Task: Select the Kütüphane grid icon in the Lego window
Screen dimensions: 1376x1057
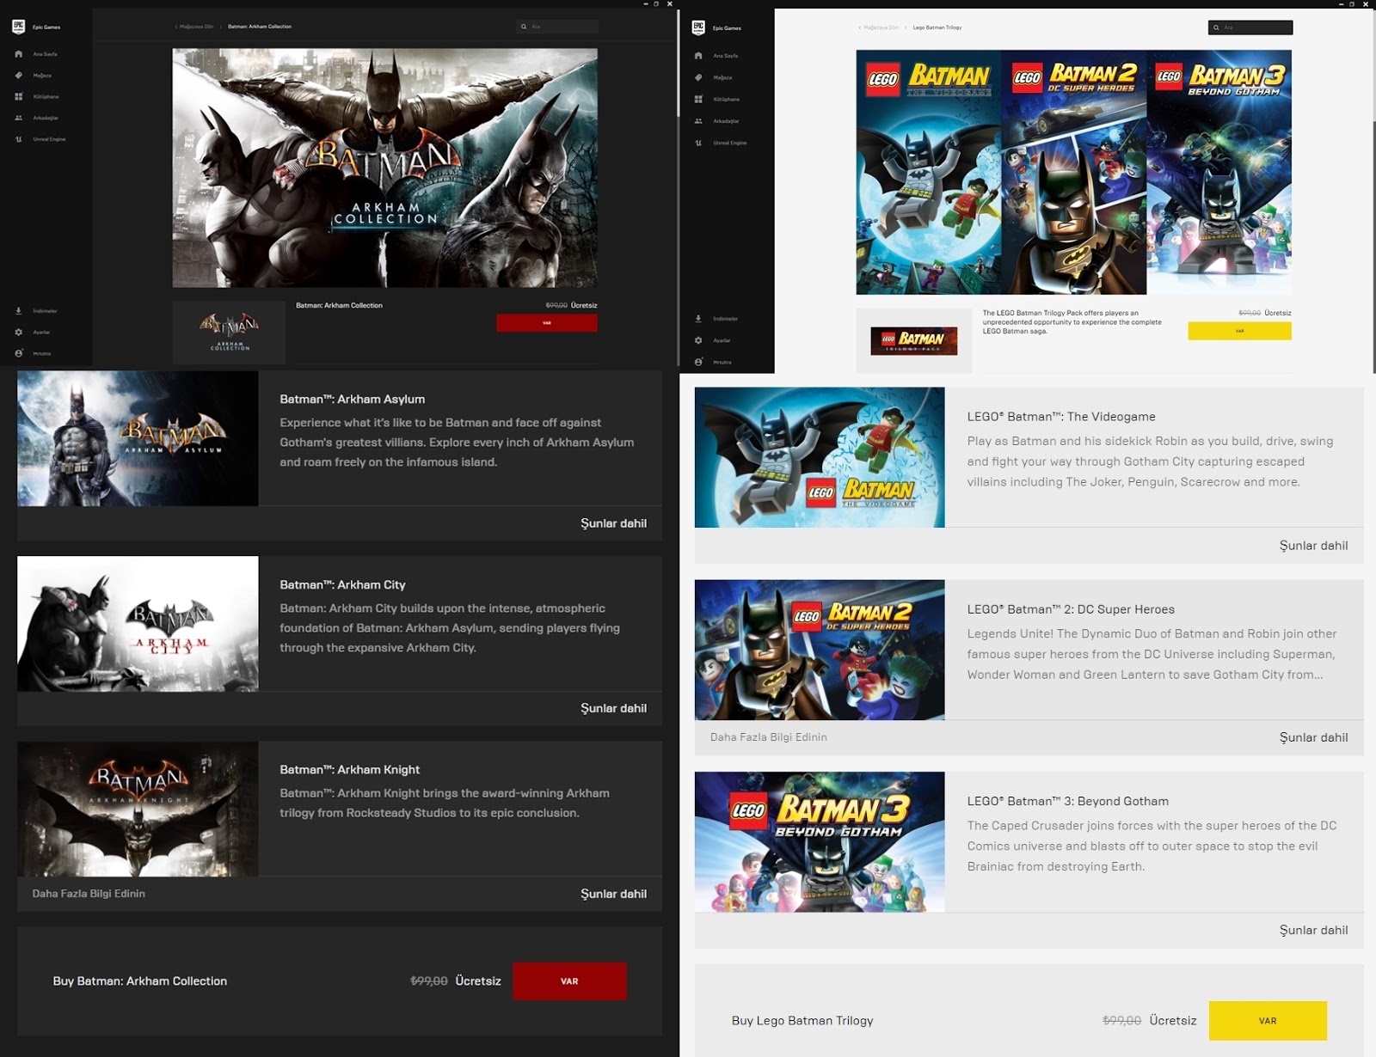Action: (698, 100)
